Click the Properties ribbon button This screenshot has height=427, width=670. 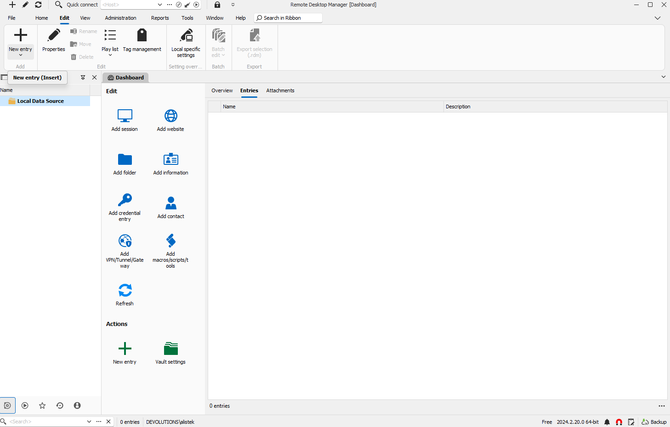coord(54,40)
